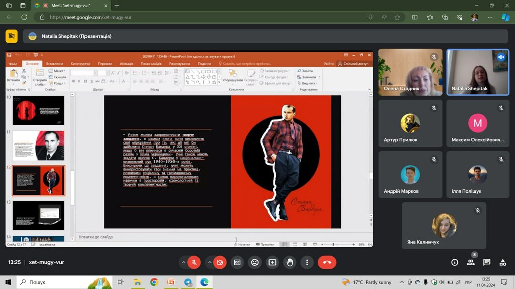Image resolution: width=515 pixels, height=289 pixels.
Task: Open a new browser tab
Action: pos(117,5)
